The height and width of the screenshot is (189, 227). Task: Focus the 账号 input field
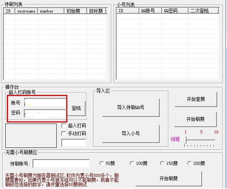coord(45,103)
